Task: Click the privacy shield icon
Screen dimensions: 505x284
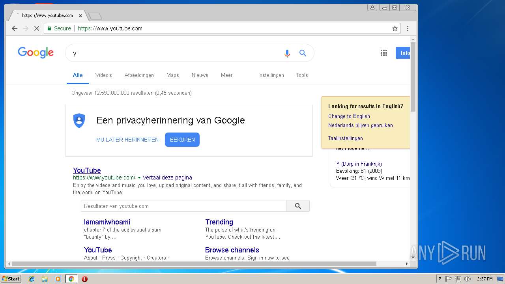Action: click(x=79, y=121)
